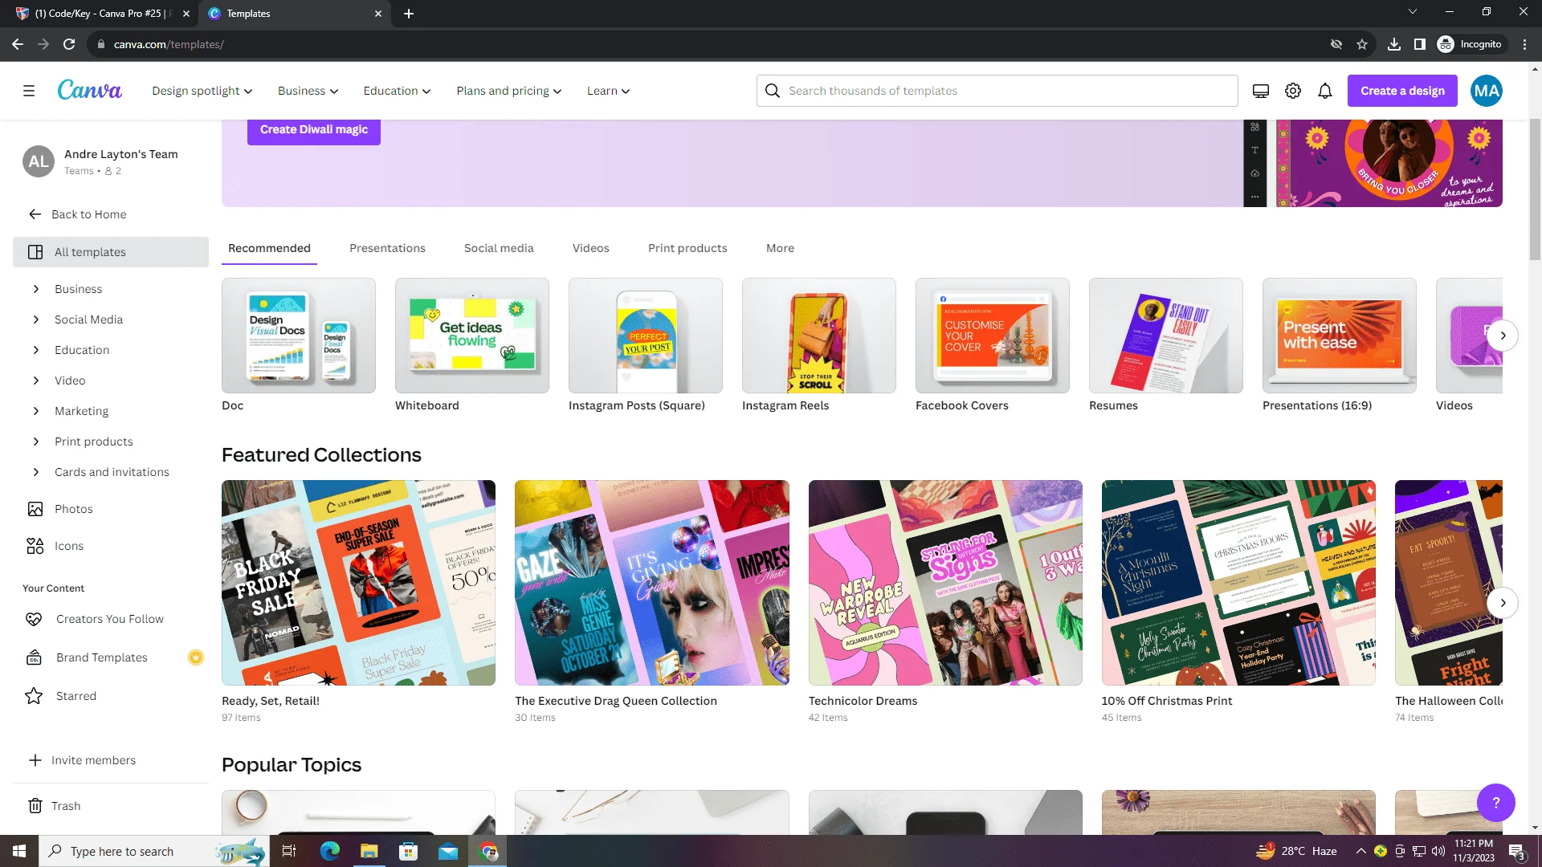Image resolution: width=1542 pixels, height=867 pixels.
Task: Open the Resumes template thumbnail
Action: click(1166, 336)
